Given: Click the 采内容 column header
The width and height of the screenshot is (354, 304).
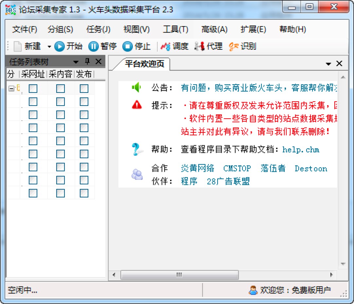Looking at the screenshot, I should (x=61, y=74).
